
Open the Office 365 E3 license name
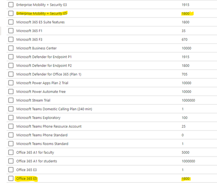click(x=26, y=170)
